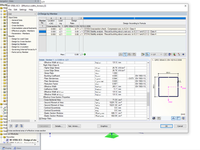Click the help question mark icon
Image resolution: width=200 pixels, height=150 pixels.
pyautogui.click(x=11, y=126)
